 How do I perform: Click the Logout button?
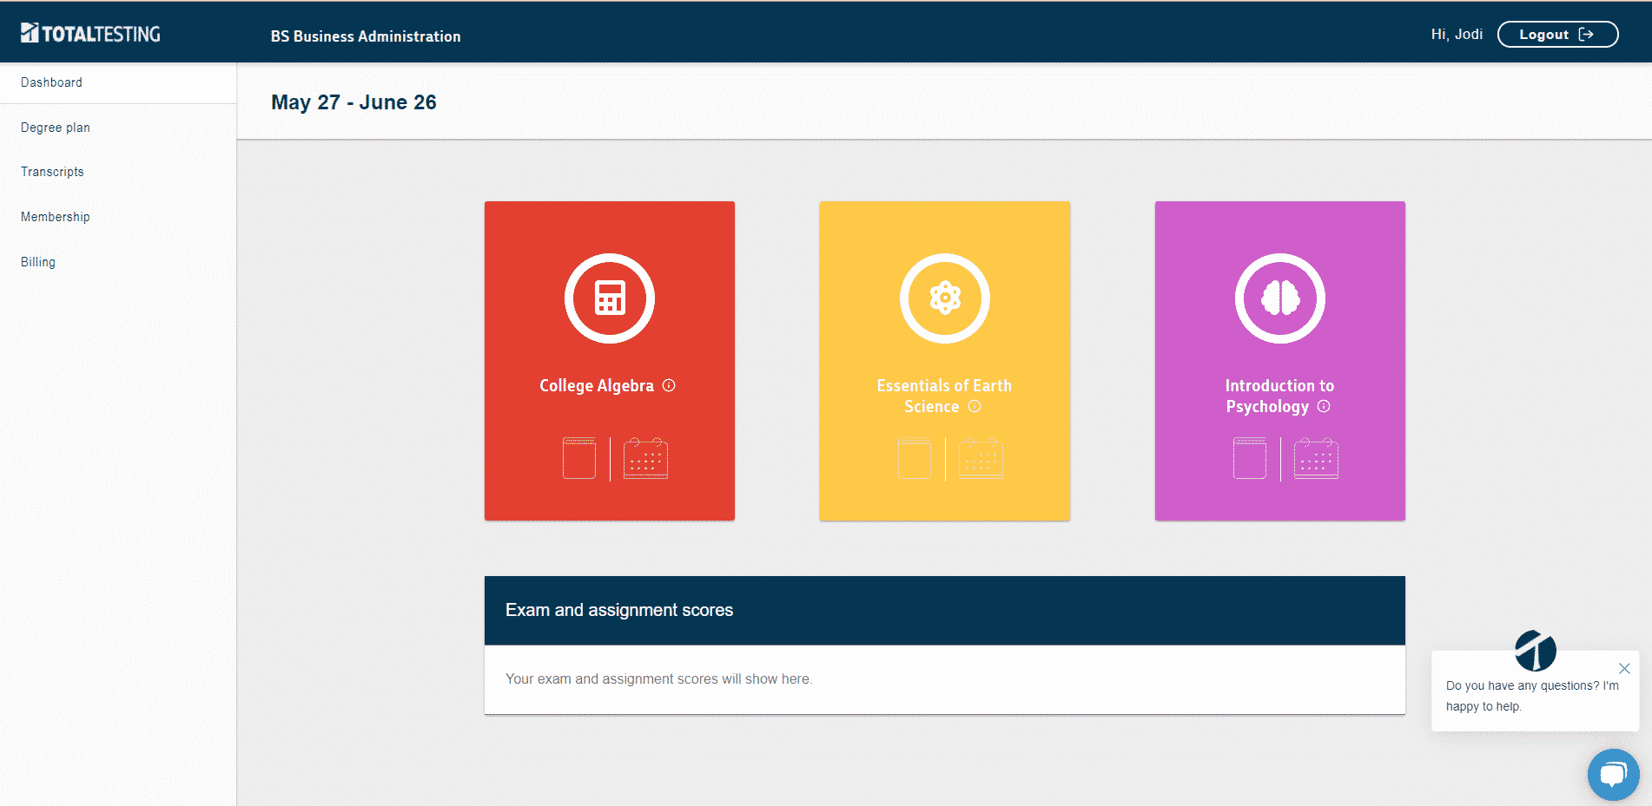1557,34
